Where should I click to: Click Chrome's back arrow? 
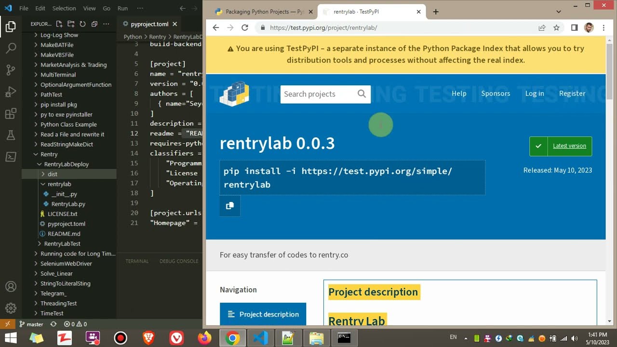(x=216, y=27)
